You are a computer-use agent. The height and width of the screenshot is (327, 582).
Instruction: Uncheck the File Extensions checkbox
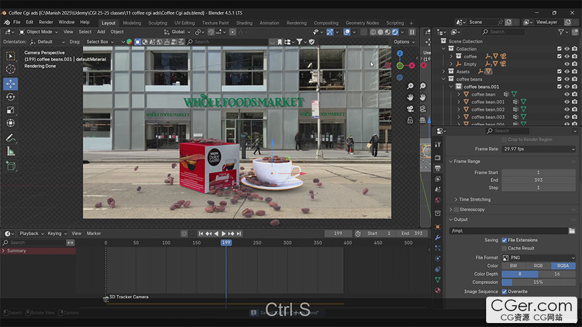click(x=504, y=240)
